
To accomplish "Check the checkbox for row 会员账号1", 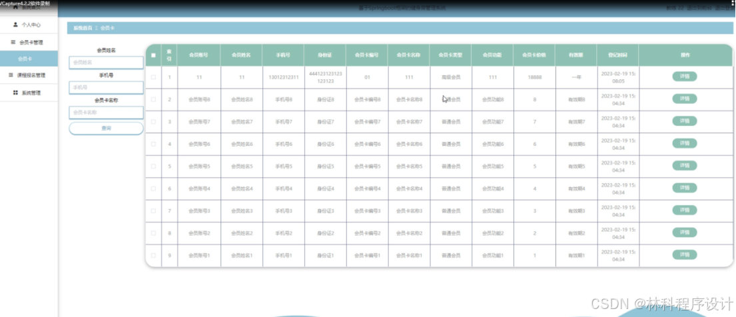I will click(x=153, y=255).
